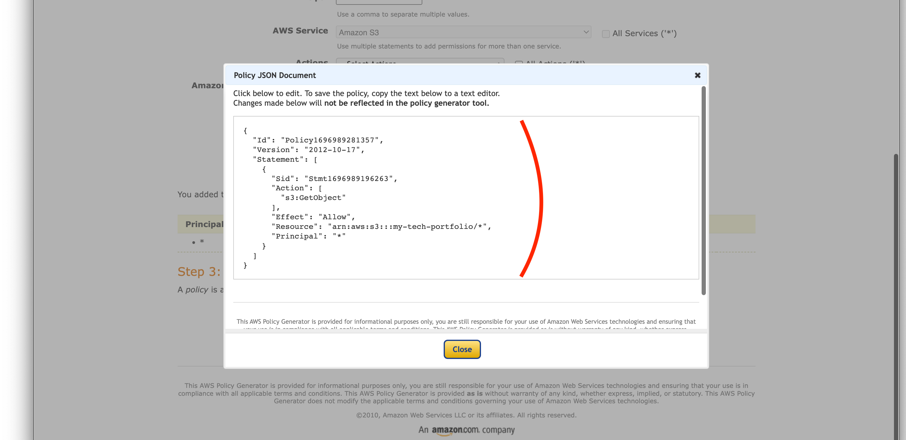
Task: Click the Principal column header in the table
Action: [x=204, y=224]
